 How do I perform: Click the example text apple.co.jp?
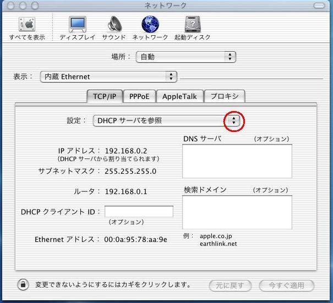coord(216,236)
